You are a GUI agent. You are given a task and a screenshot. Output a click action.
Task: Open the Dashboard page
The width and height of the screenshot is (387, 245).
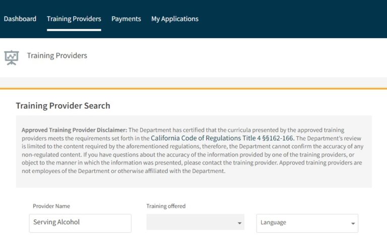click(x=20, y=19)
